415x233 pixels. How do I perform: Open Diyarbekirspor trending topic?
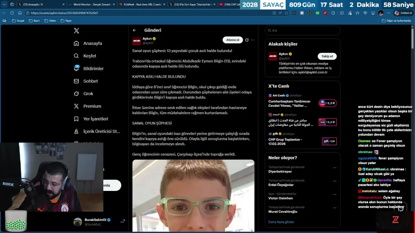(280, 172)
